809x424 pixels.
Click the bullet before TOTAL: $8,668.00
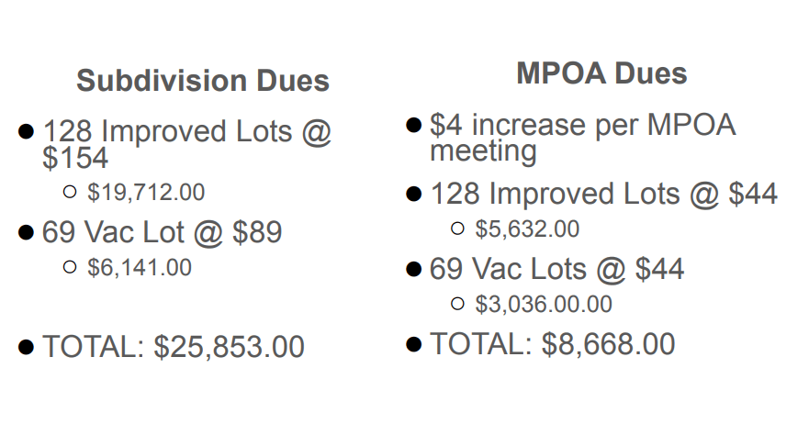point(413,344)
